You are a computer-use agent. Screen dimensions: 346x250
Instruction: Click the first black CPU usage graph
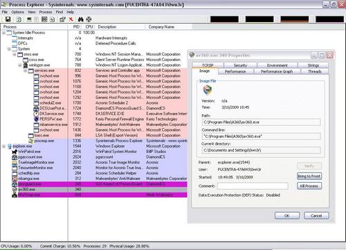224,19
